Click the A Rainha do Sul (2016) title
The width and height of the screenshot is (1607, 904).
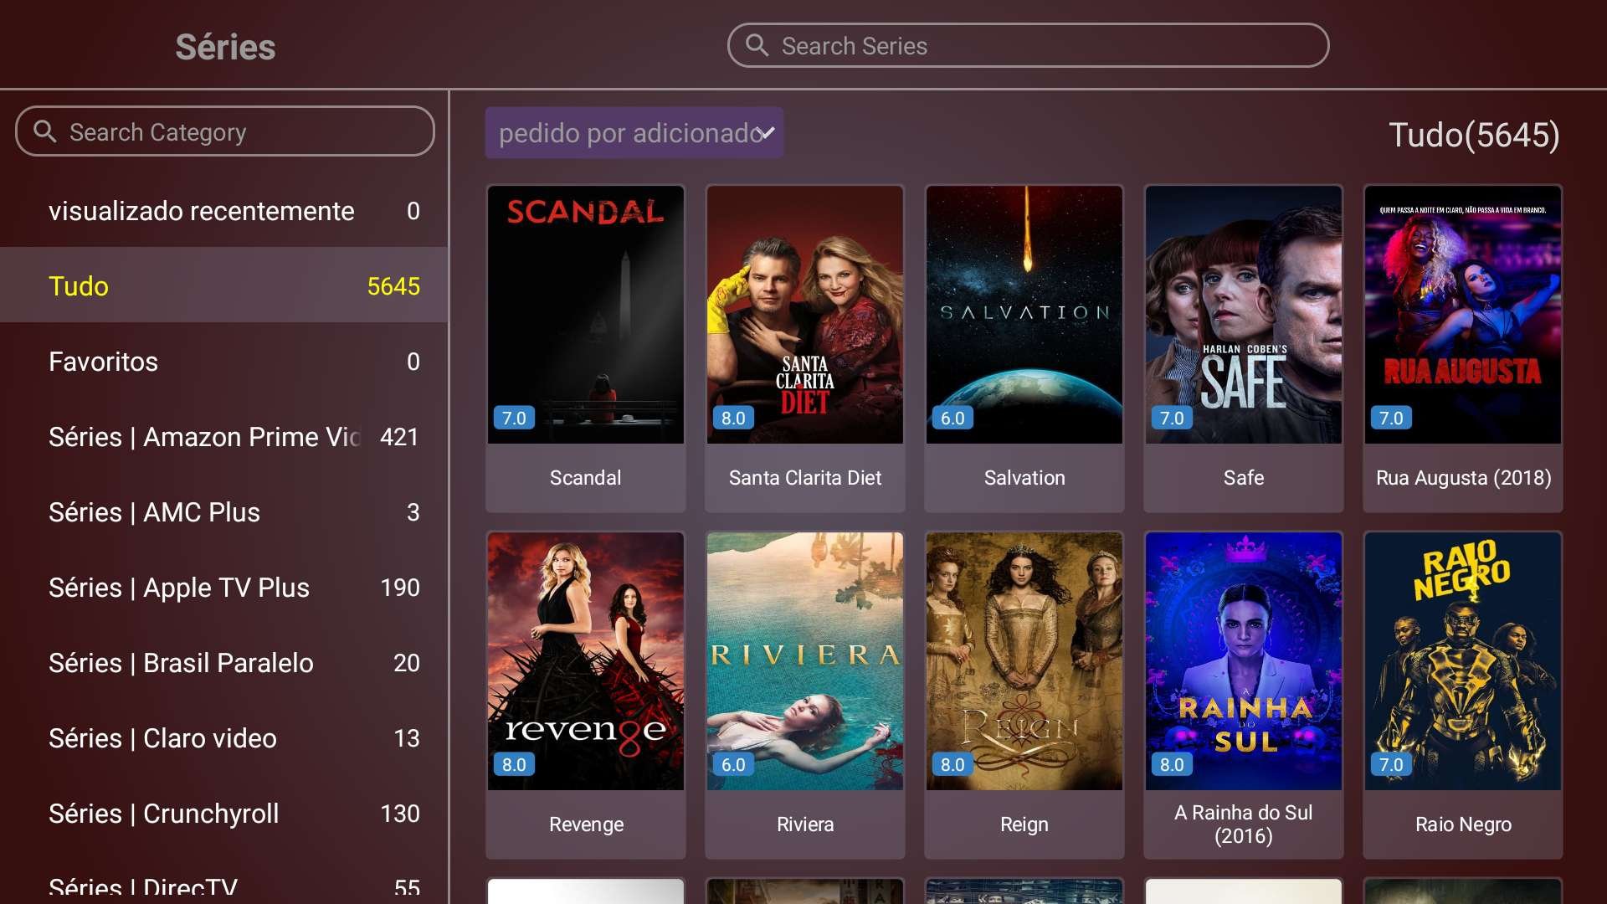[x=1244, y=824]
